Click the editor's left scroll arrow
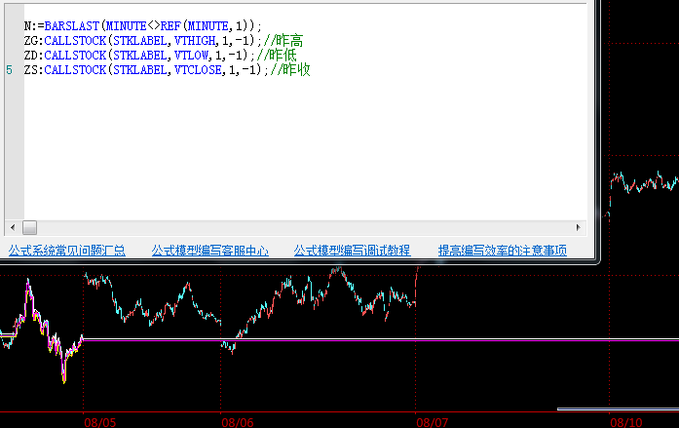The height and width of the screenshot is (428, 679). click(x=13, y=227)
